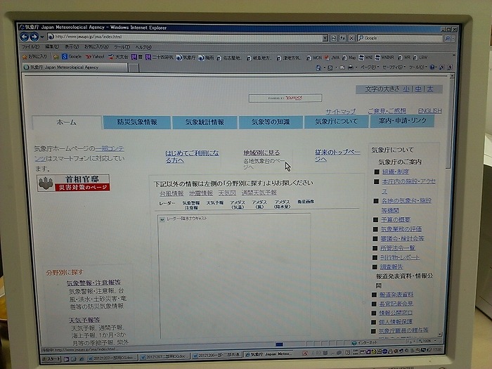This screenshot has height=369, width=492.
Task: Click the Stop (X) button beside the address bar
Action: coord(351,38)
